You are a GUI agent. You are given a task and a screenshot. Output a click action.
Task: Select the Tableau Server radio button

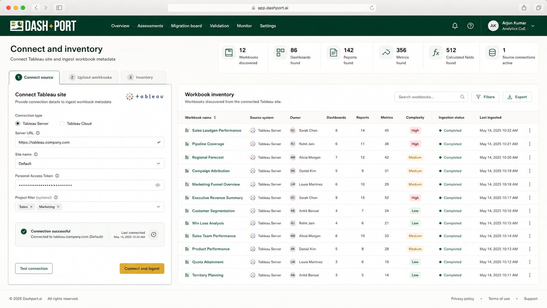(x=18, y=124)
